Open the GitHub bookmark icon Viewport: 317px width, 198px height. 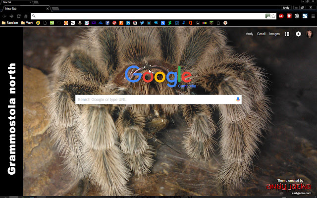click(59, 23)
